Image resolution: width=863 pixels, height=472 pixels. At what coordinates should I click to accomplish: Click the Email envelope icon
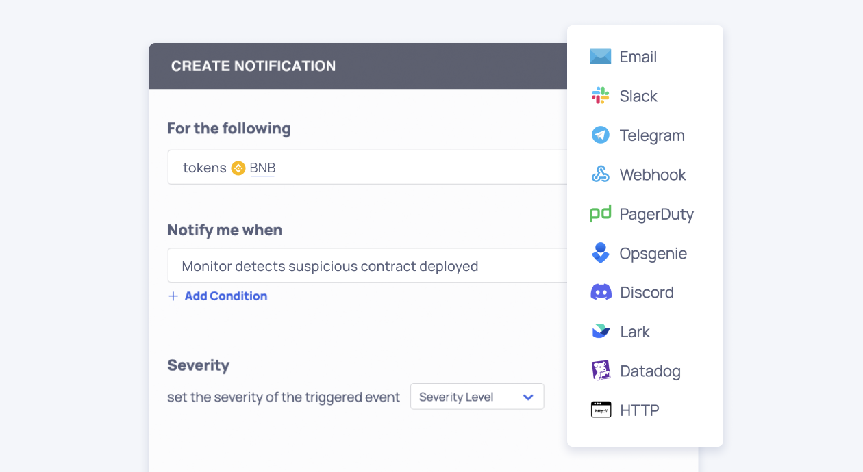[x=600, y=57]
